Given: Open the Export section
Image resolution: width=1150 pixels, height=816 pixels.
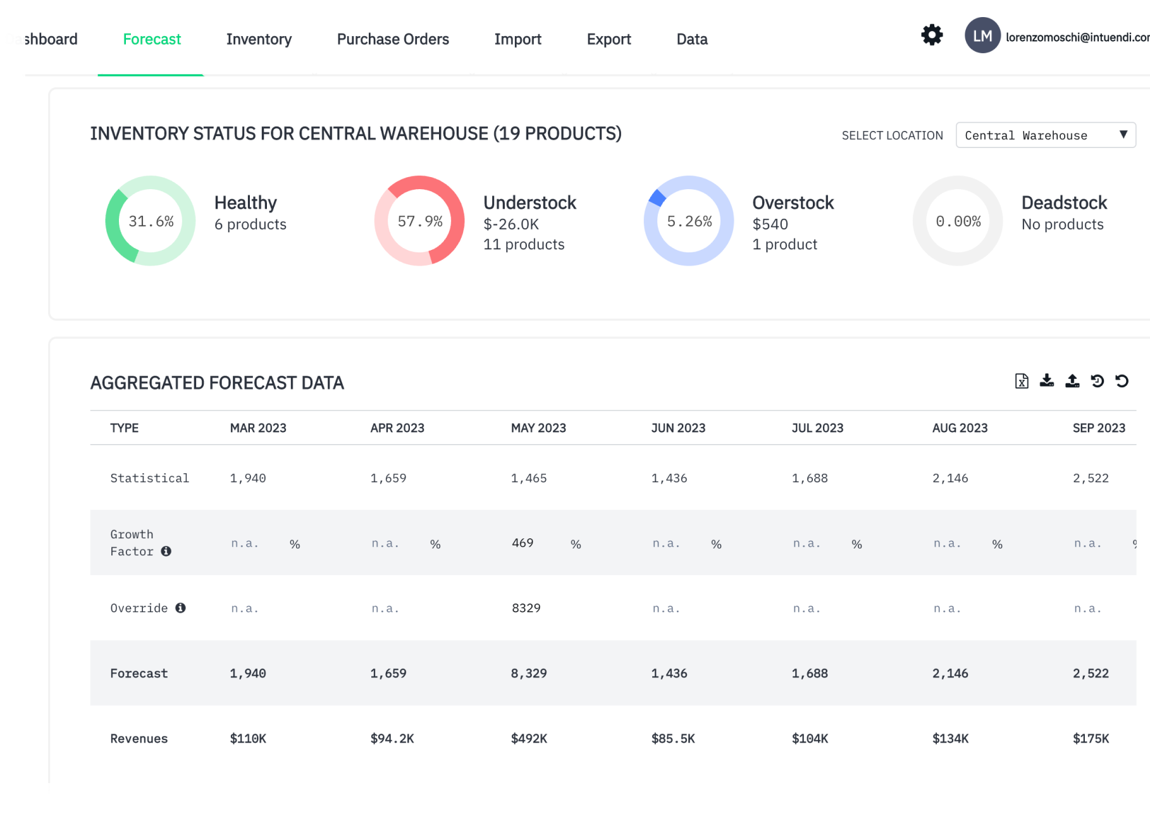Looking at the screenshot, I should coord(609,39).
